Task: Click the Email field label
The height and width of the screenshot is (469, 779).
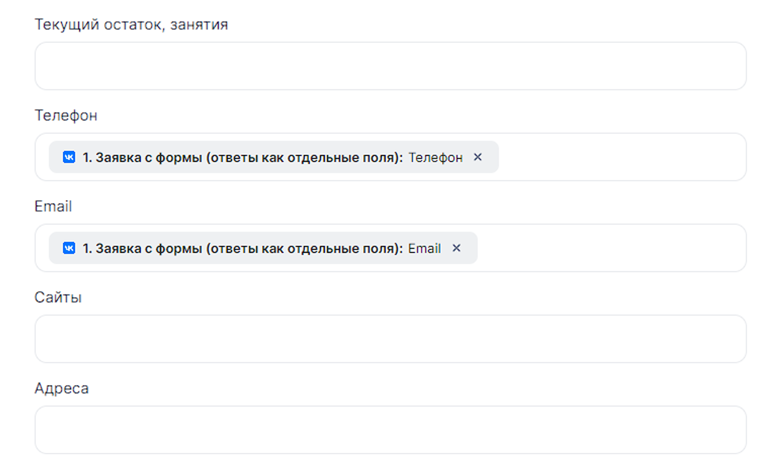Action: coord(53,206)
